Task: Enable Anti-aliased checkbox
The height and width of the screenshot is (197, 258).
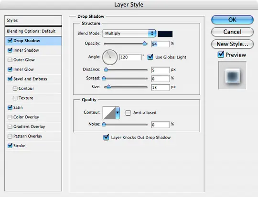Action: click(x=128, y=113)
